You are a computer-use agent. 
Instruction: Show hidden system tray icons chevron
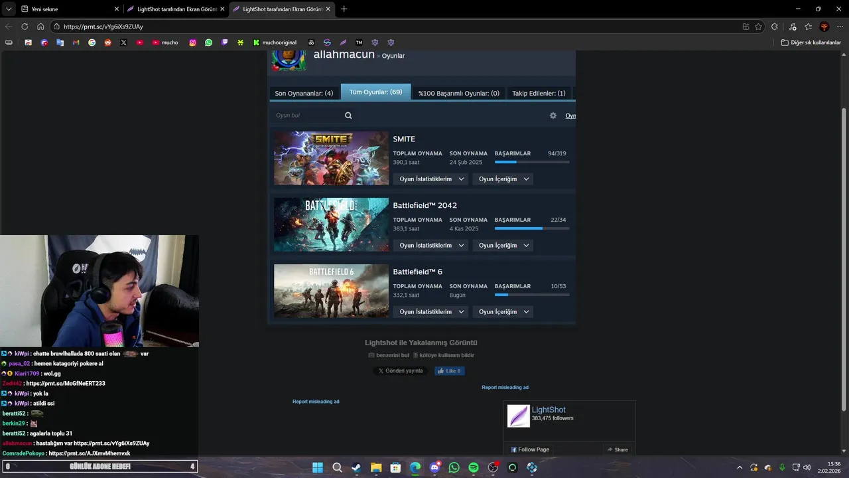[739, 467]
